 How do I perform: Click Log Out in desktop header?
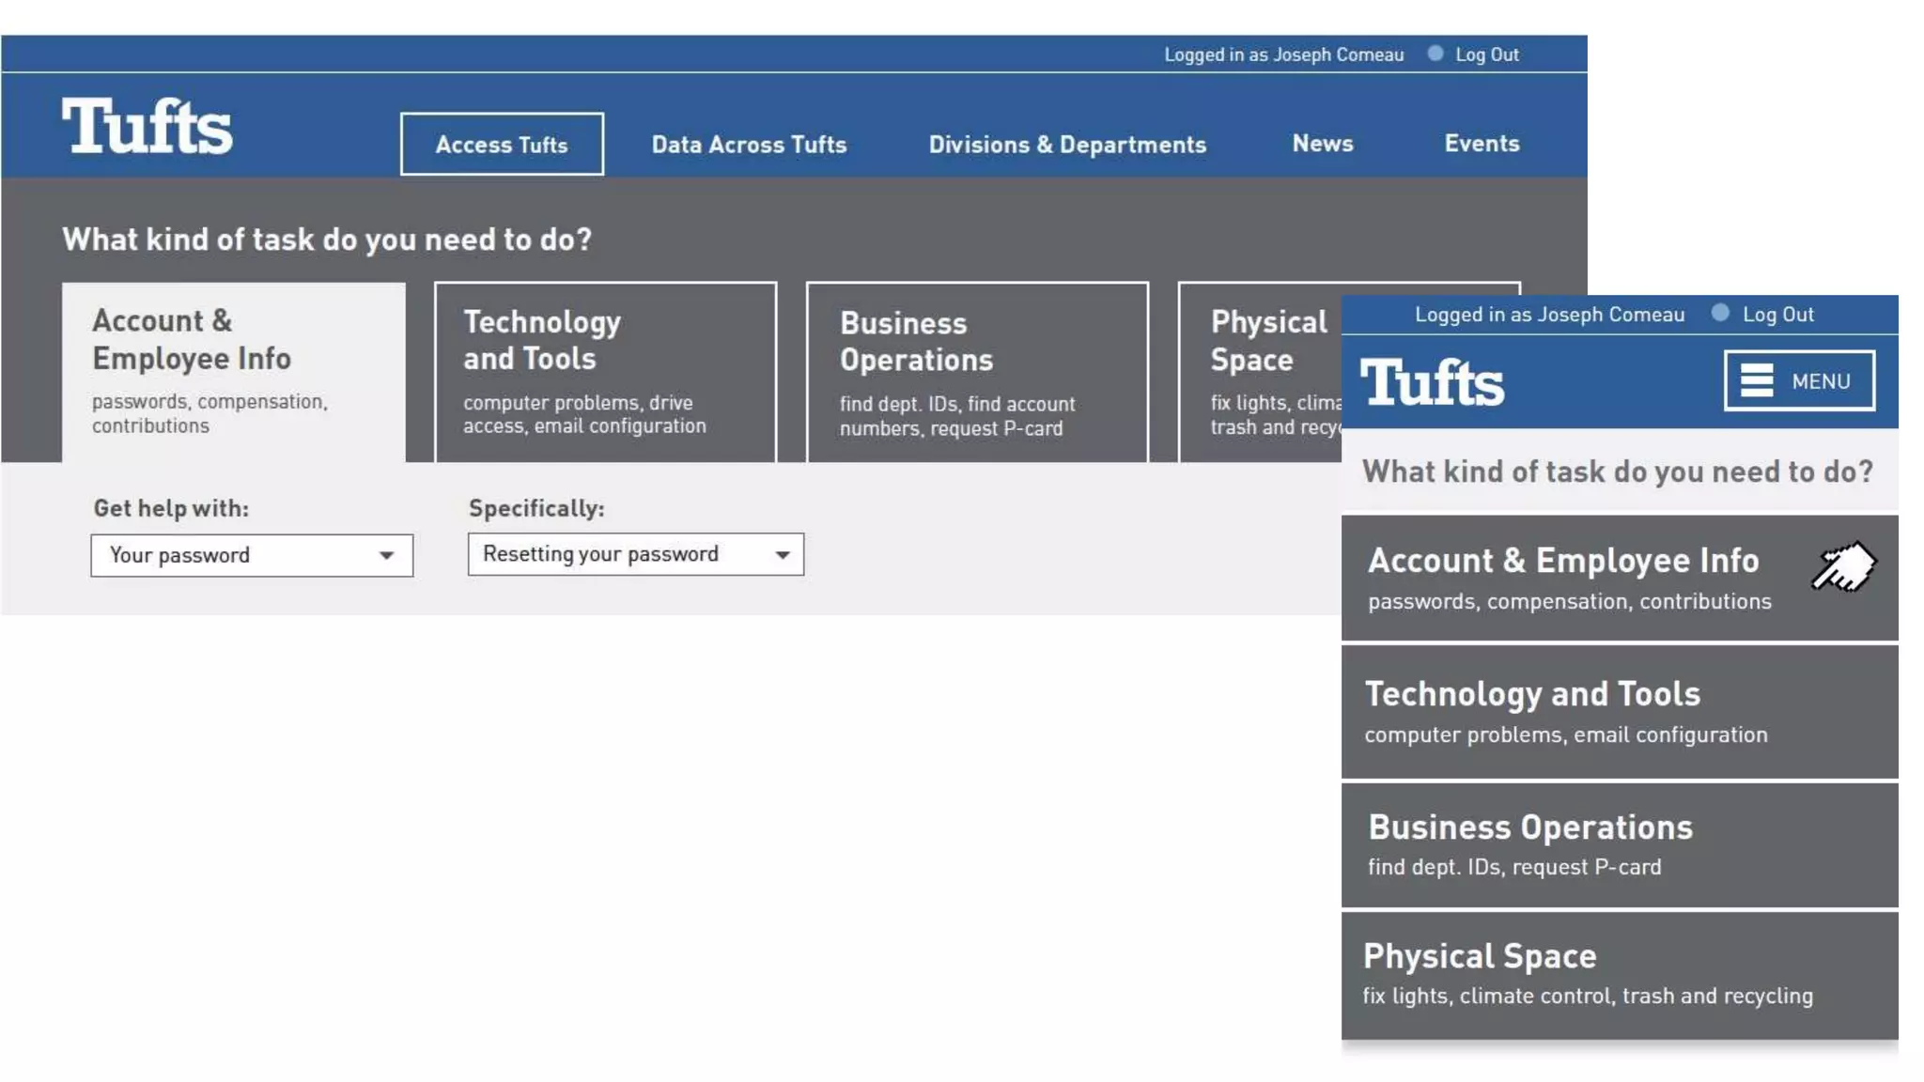click(x=1486, y=54)
